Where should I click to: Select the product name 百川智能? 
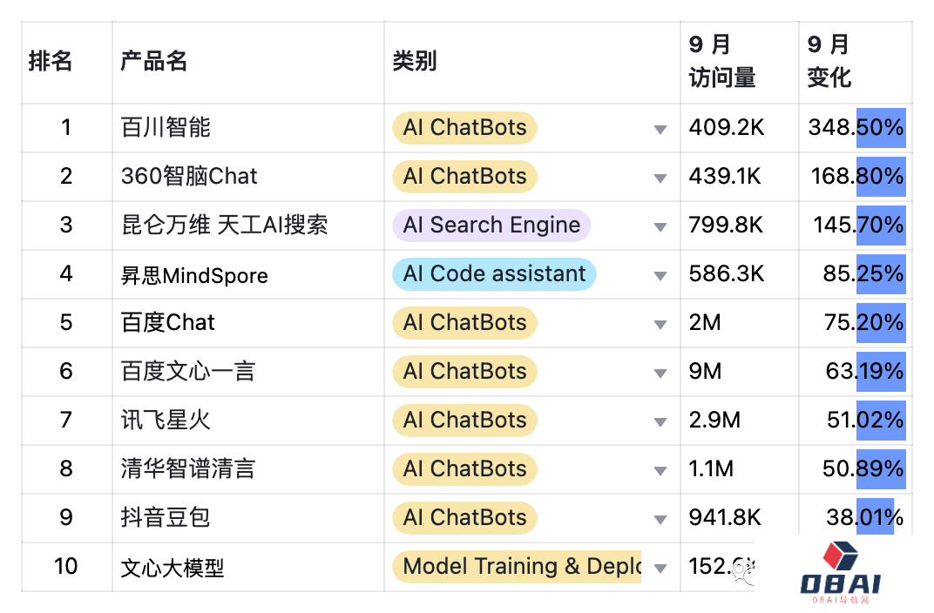(166, 127)
